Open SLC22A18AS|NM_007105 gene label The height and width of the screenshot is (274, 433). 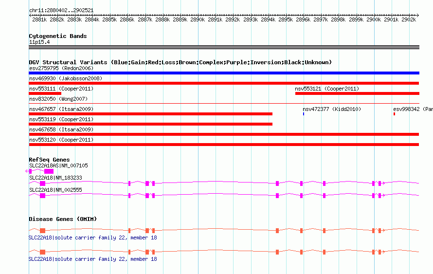pos(58,166)
